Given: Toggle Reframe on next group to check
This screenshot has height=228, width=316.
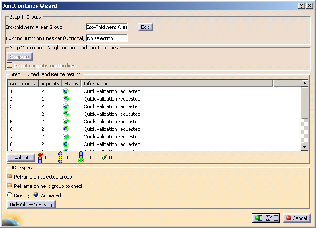Looking at the screenshot, I should coord(10,186).
